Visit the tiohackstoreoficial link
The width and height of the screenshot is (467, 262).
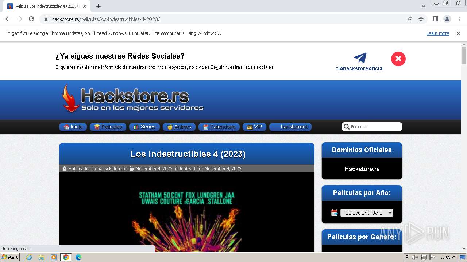pos(360,68)
